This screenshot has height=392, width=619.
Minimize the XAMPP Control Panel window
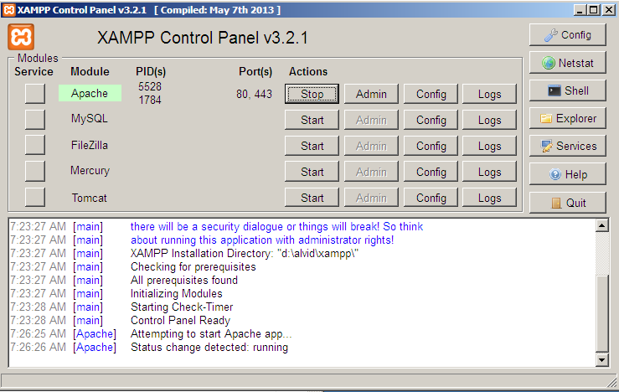[580, 10]
